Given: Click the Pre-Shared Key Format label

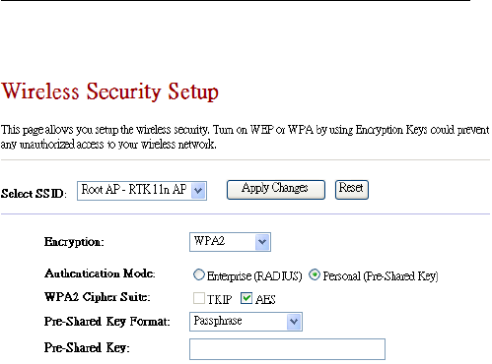Looking at the screenshot, I should tap(107, 322).
